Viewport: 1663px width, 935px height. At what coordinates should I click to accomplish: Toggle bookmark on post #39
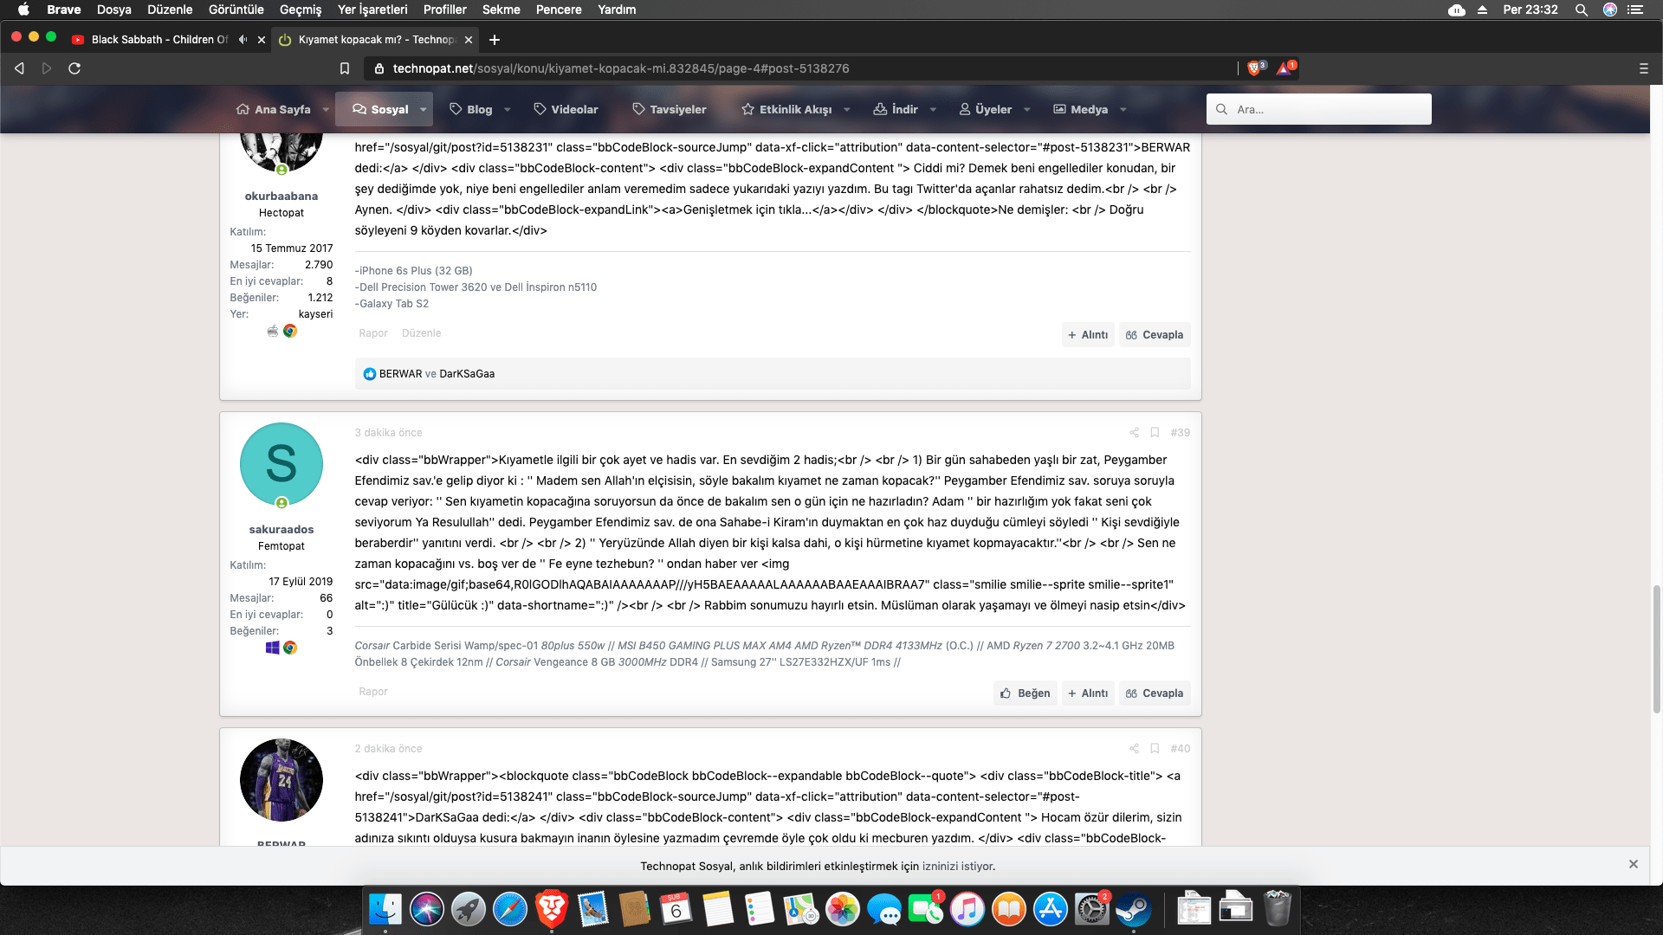1155,433
